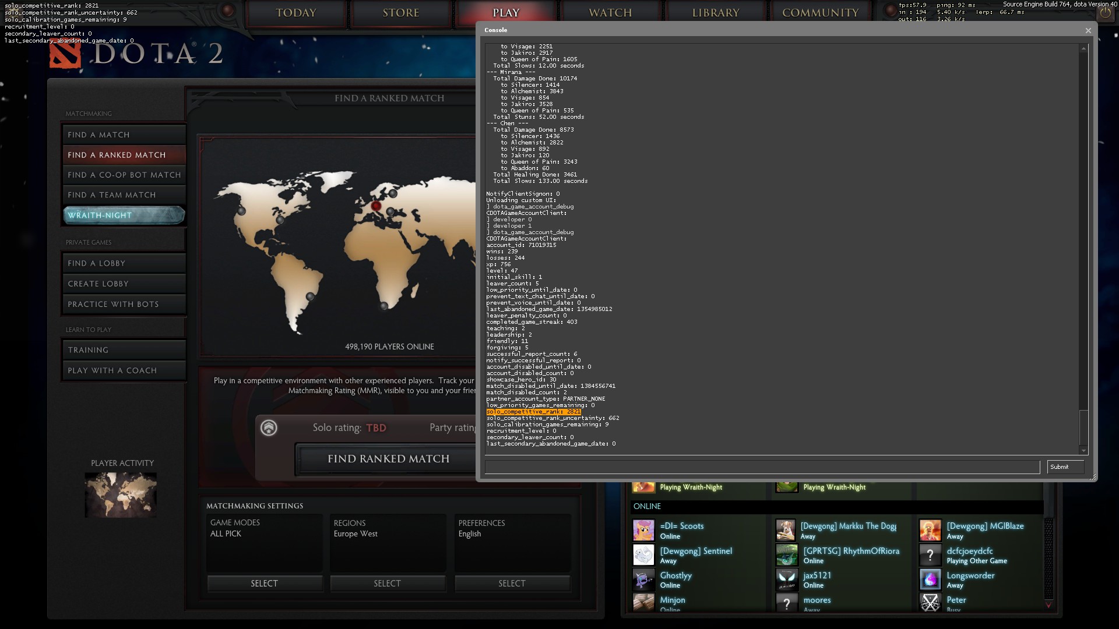Click Peter's crossed-swords avatar
Viewport: 1119px width, 629px height.
[x=930, y=602]
